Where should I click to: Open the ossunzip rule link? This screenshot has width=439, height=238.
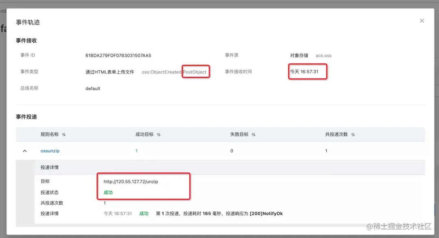[50, 151]
